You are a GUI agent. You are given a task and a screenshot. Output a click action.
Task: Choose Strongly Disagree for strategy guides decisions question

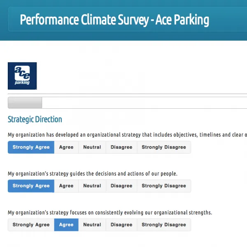164,186
